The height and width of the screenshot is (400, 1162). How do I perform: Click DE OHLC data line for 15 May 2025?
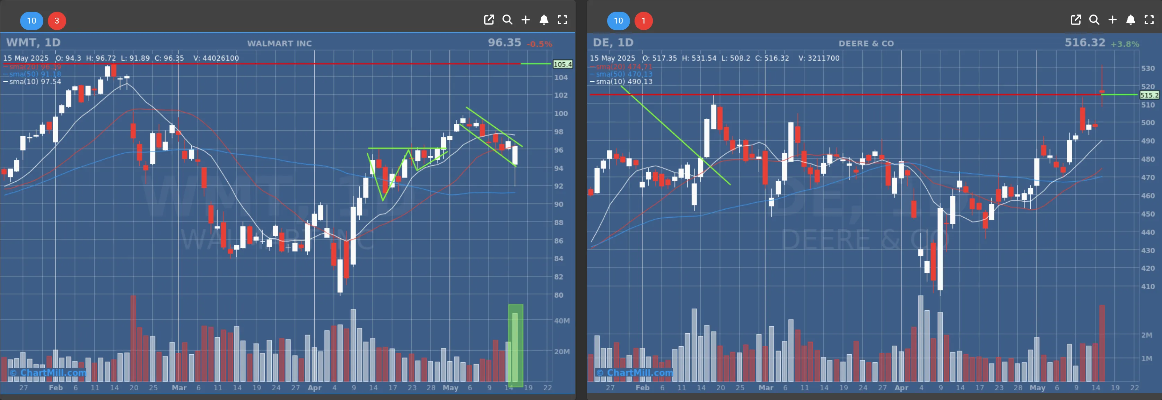715,58
